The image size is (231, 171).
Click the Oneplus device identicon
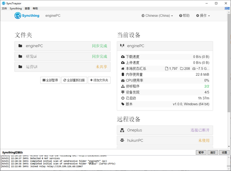(122, 130)
